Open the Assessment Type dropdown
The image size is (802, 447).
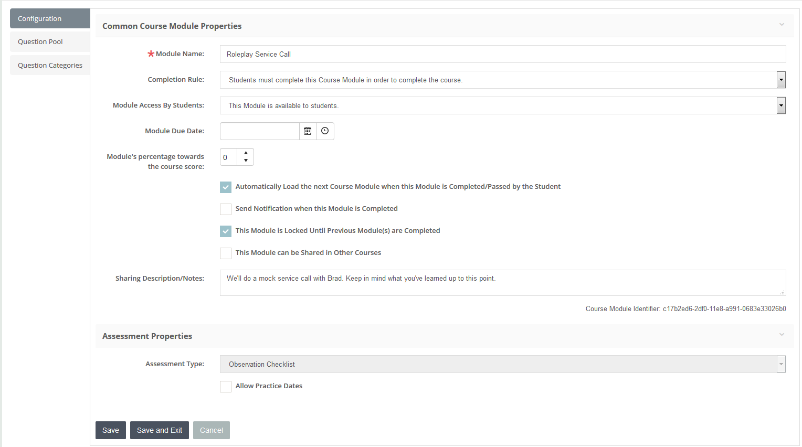[780, 364]
